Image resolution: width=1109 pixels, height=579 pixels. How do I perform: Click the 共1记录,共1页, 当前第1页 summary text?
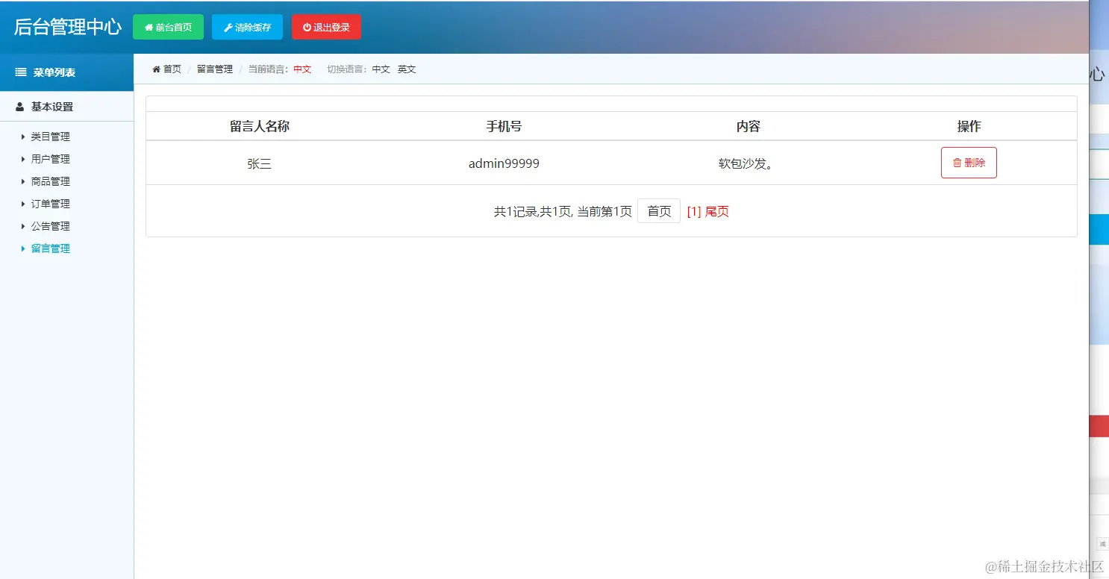pyautogui.click(x=563, y=212)
